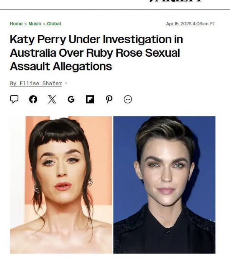Click the right photo with blue background

click(x=164, y=185)
